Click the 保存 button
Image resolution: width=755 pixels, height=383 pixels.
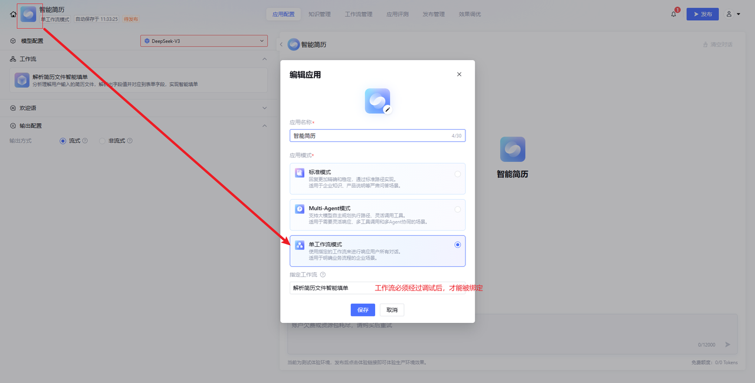(363, 310)
